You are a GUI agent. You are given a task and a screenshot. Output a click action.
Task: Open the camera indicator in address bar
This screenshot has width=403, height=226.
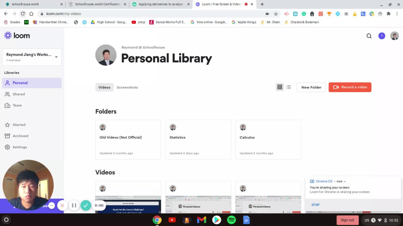267,14
